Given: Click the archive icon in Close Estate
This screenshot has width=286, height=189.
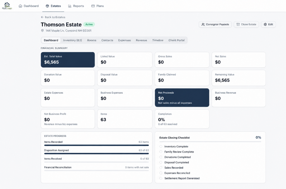Looking at the screenshot, I should tap(238, 24).
